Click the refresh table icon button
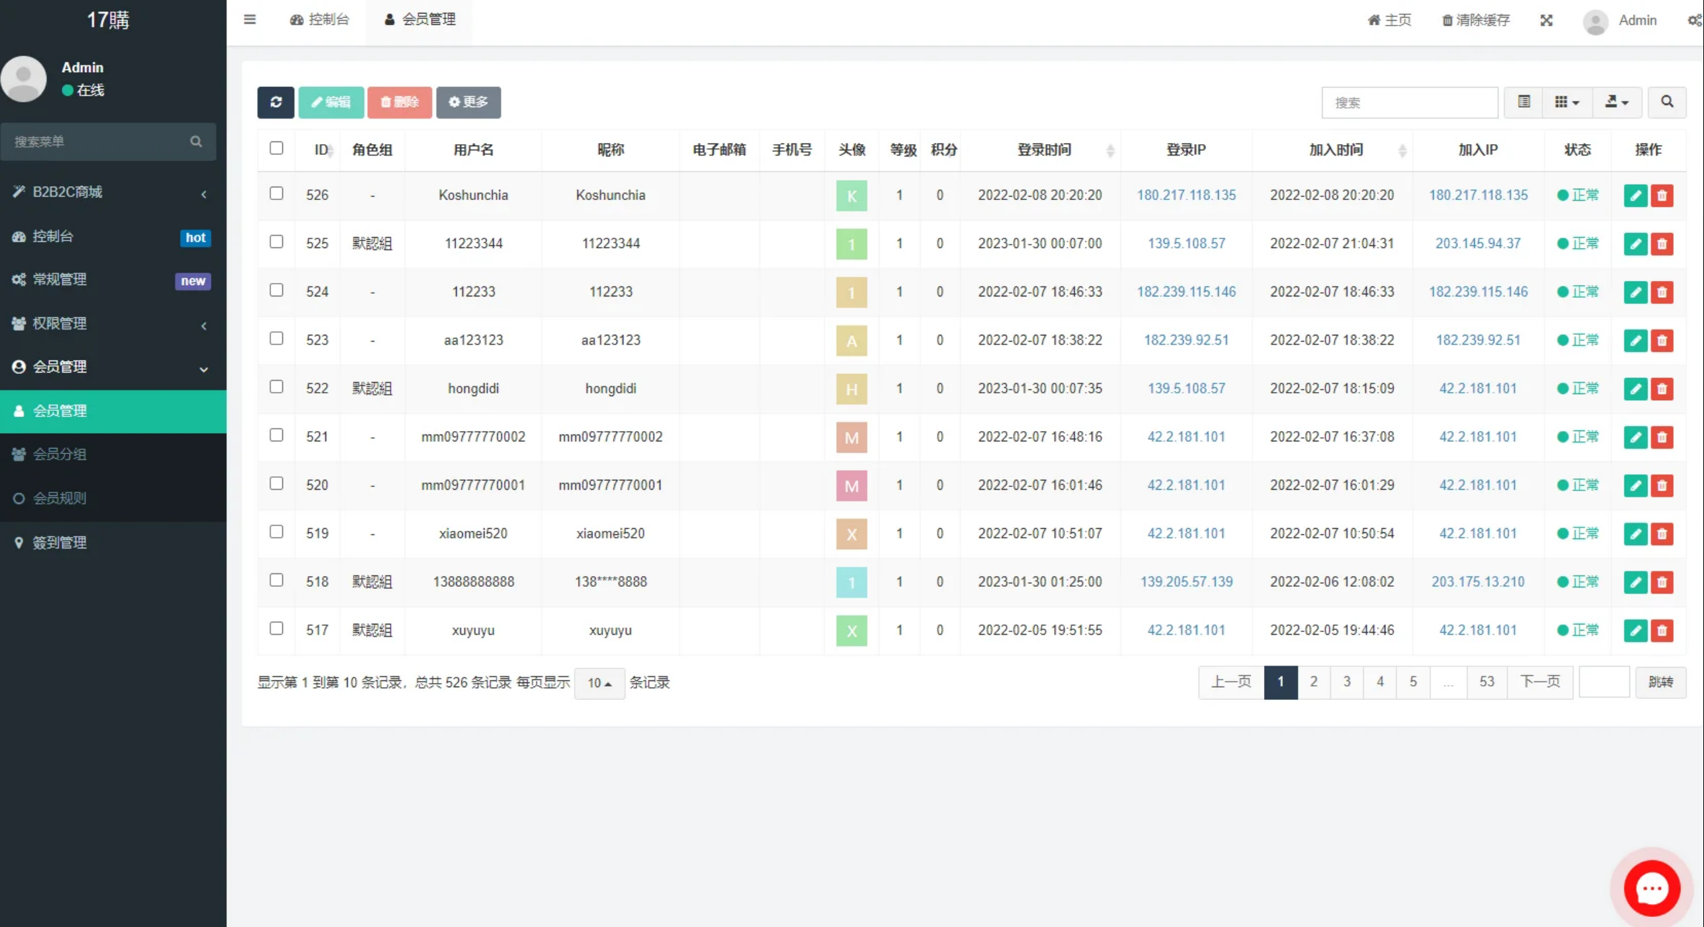 [276, 102]
